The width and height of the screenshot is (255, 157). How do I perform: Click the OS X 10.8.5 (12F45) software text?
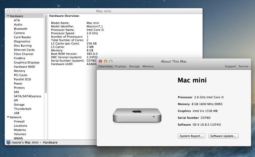[x=207, y=125]
